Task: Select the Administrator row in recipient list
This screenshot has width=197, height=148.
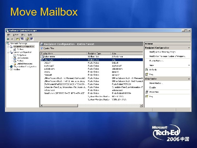Action: 92,57
